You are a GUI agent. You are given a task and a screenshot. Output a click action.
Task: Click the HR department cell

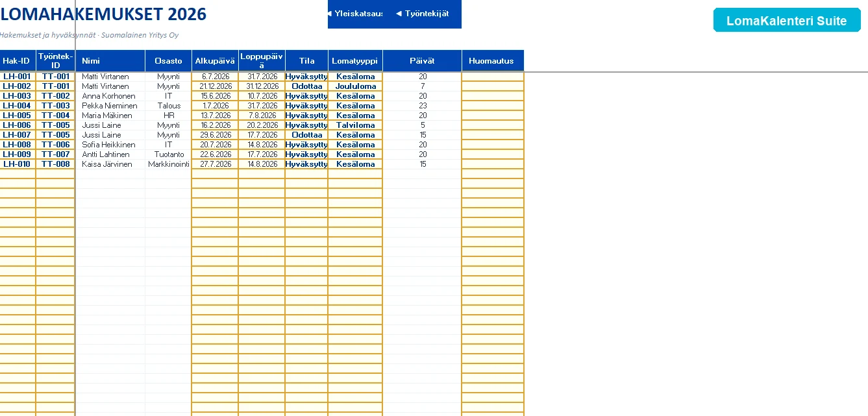(x=168, y=116)
